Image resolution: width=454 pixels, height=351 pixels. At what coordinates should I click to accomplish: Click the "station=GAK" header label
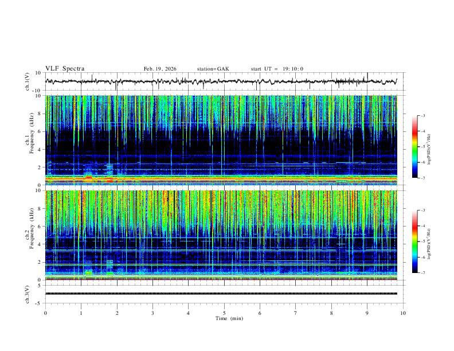[x=213, y=69]
